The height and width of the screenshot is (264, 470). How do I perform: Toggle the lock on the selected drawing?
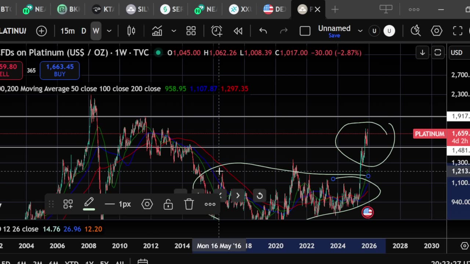168,204
